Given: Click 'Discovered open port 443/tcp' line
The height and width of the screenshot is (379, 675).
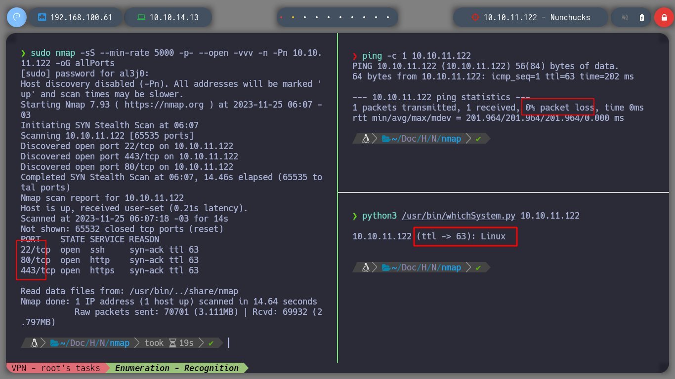Looking at the screenshot, I should 129,156.
